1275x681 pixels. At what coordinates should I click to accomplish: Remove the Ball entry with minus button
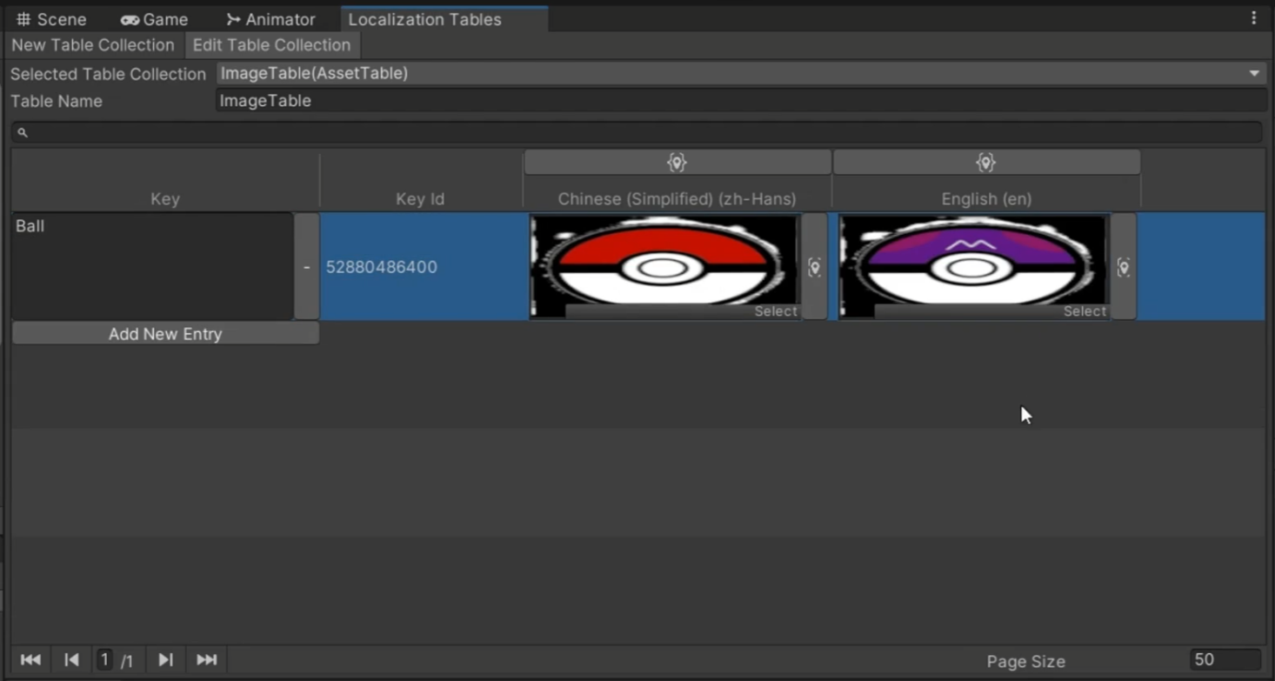point(306,266)
